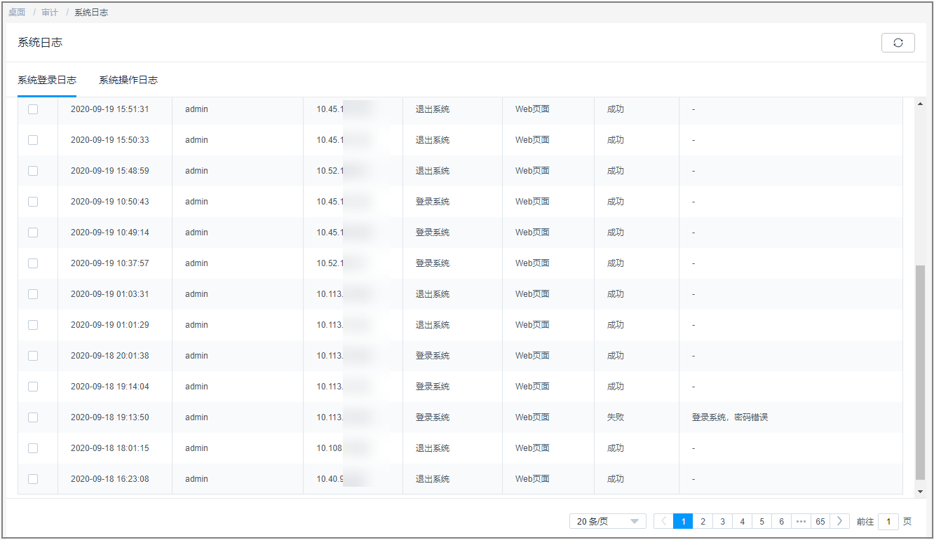
Task: Click 登录系统，密码错误 detail text
Action: [x=730, y=417]
